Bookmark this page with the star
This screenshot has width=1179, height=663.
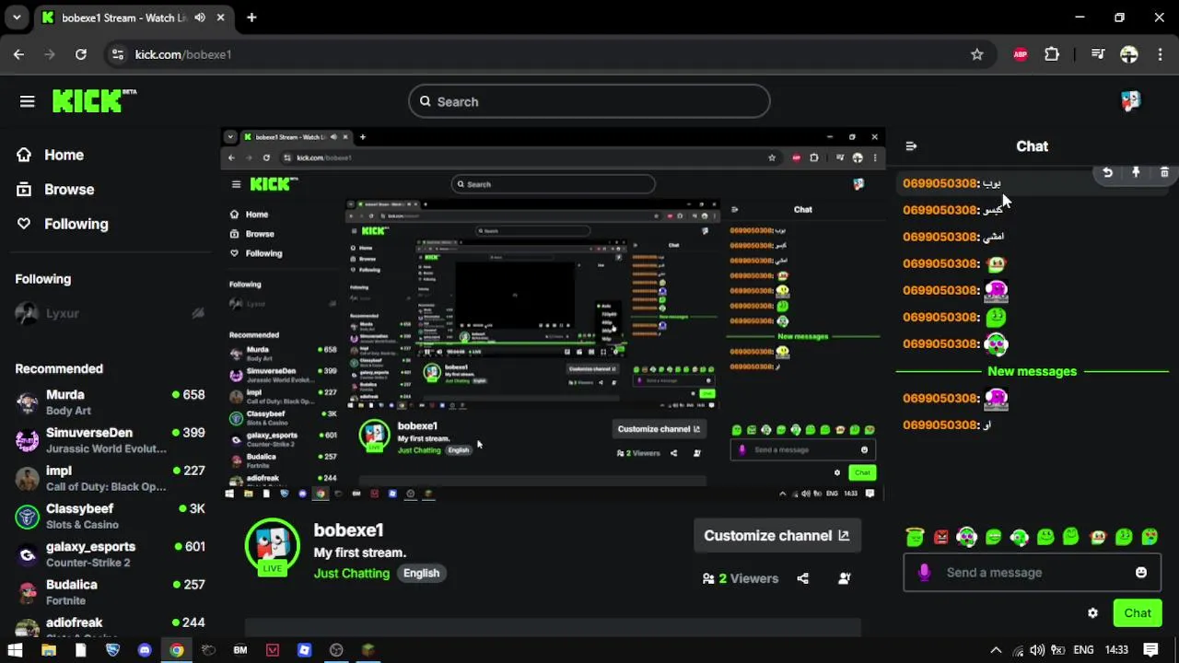(x=977, y=54)
